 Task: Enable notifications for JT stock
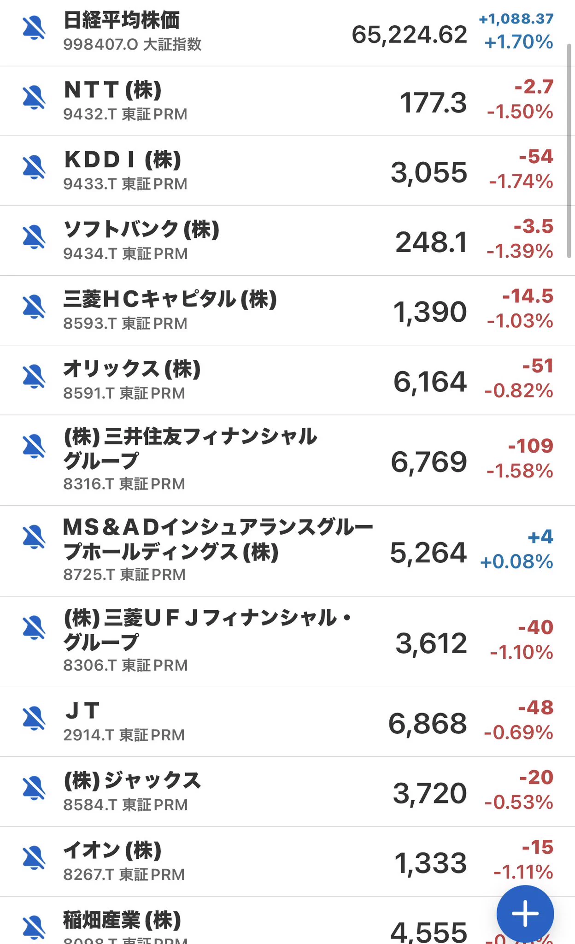(x=34, y=718)
